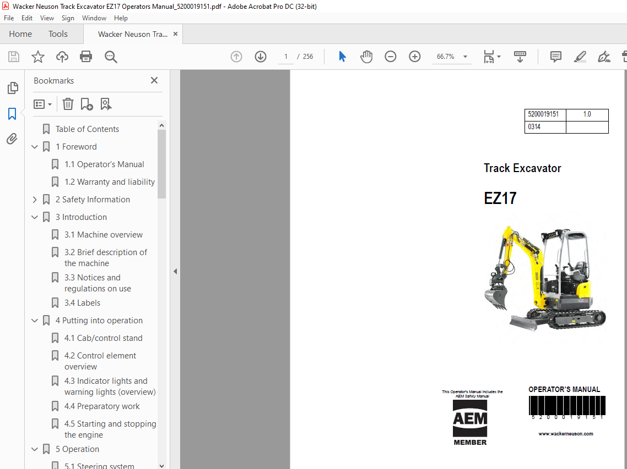This screenshot has height=469, width=627.
Task: Go to next page arrow
Action: click(x=260, y=57)
